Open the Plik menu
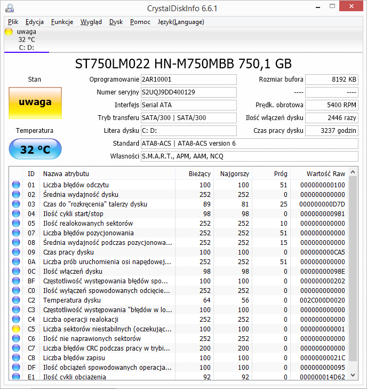The image size is (367, 389). (13, 22)
